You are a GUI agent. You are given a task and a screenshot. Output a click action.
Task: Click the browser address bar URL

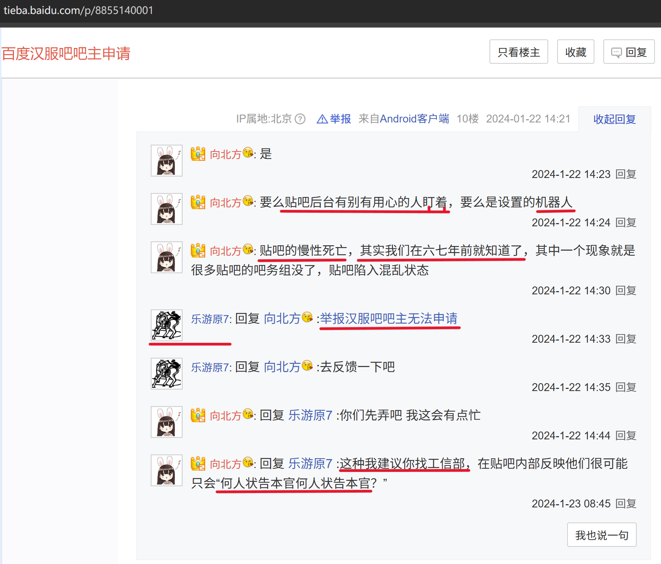coord(78,10)
